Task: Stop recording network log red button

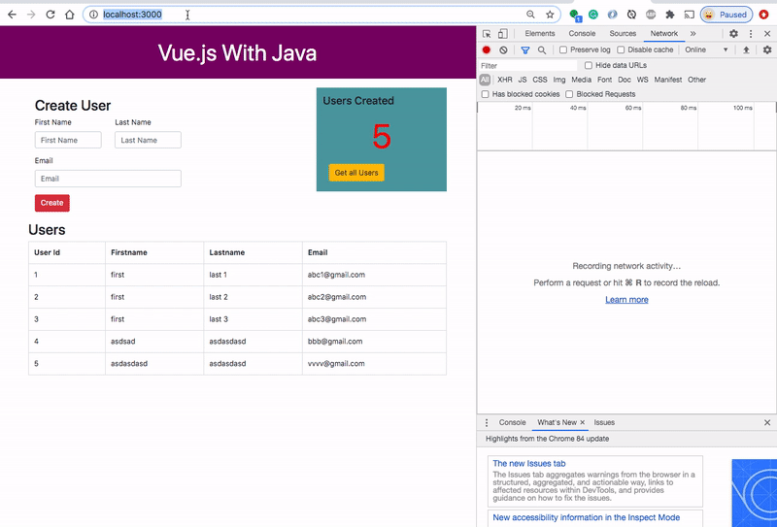Action: [x=487, y=50]
